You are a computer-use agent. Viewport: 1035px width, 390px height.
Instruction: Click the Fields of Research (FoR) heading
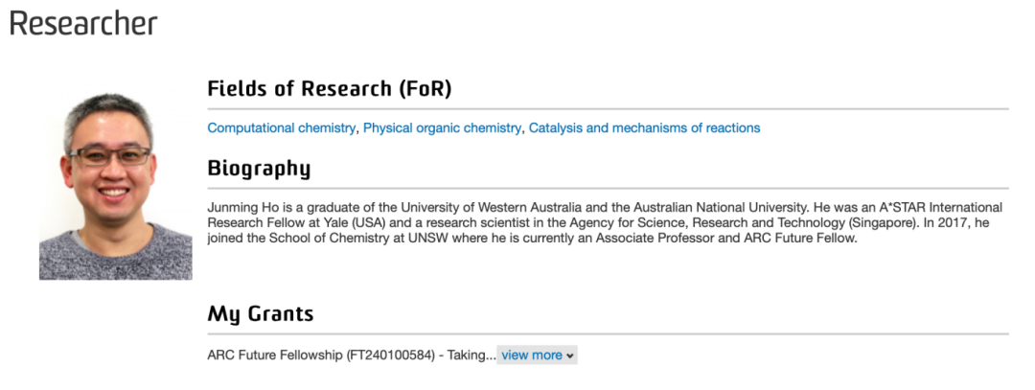[329, 89]
